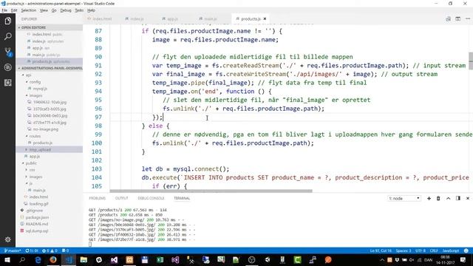This screenshot has width=473, height=266.
Task: Open Excel from the taskbar
Action: pos(160,259)
